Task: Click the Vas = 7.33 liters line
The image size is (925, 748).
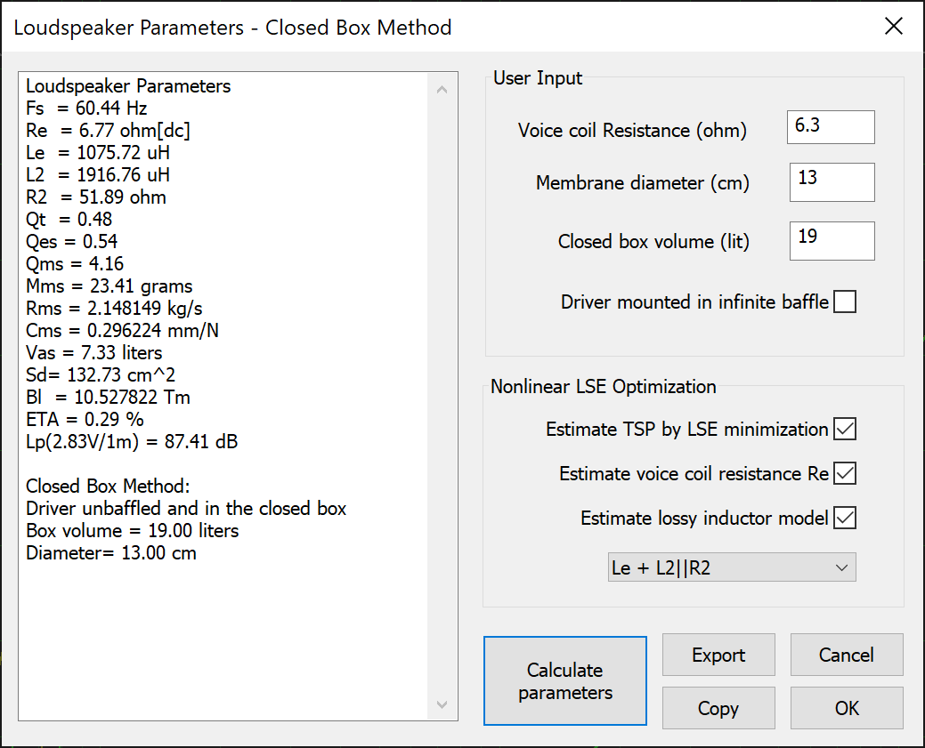Action: point(94,353)
